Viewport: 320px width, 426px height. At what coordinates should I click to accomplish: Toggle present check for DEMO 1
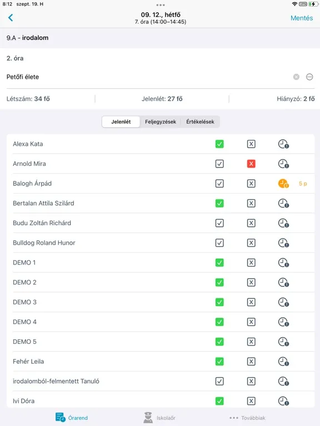point(219,263)
